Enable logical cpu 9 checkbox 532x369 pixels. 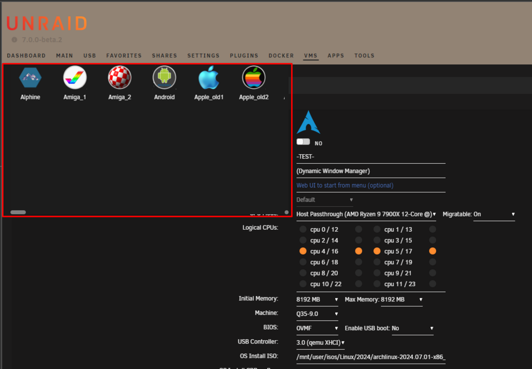point(377,273)
